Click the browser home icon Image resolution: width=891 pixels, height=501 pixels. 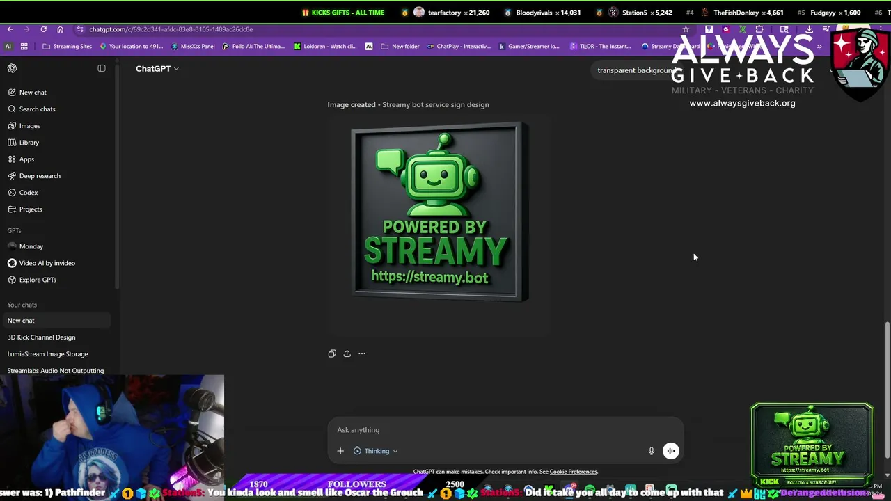[60, 29]
